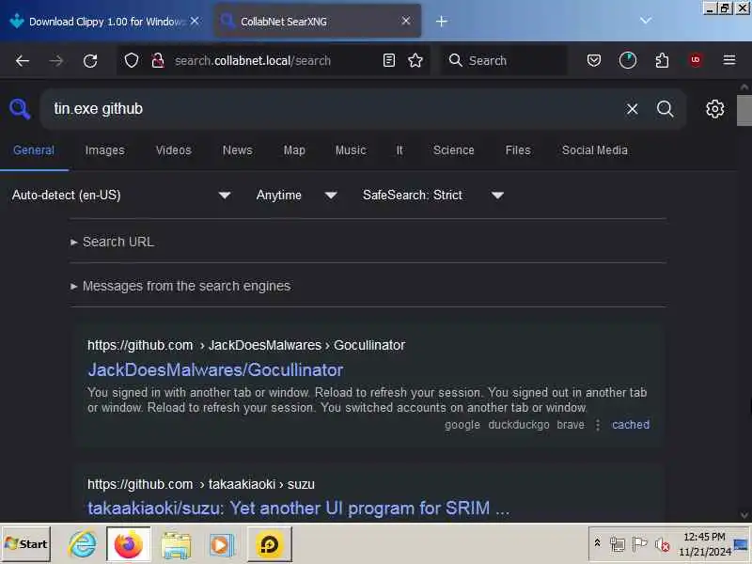Click scrollbar down arrow

[744, 515]
